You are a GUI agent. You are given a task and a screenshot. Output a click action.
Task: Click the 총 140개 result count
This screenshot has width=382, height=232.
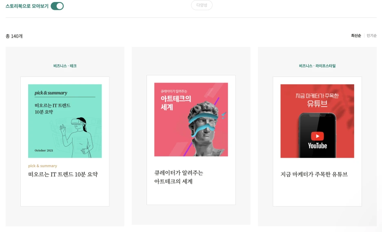click(14, 36)
